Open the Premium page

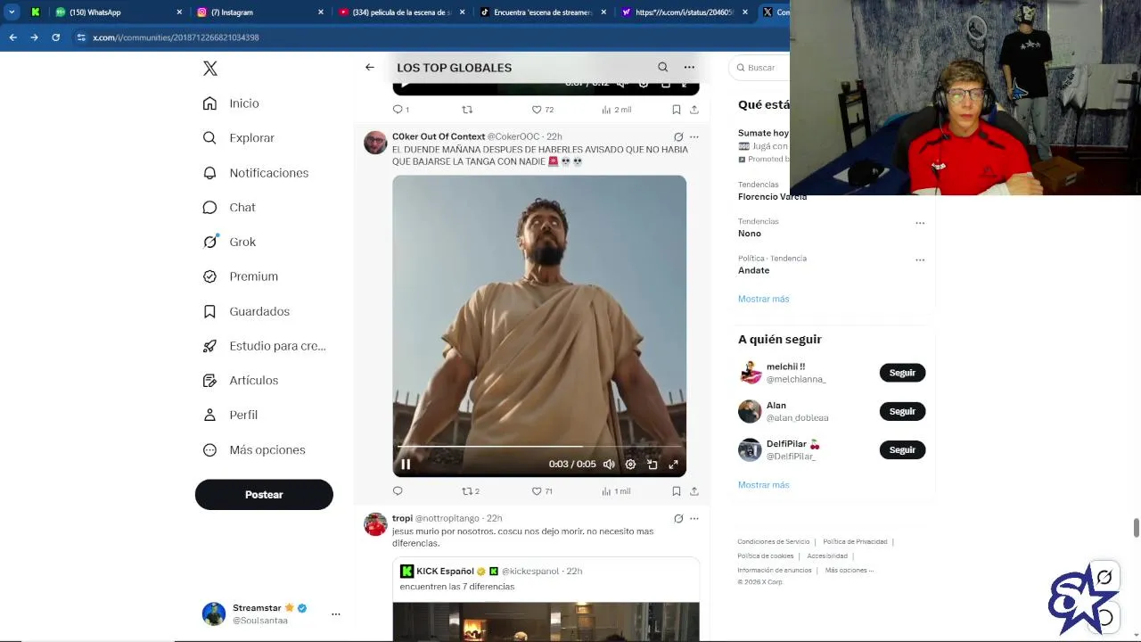pos(241,276)
